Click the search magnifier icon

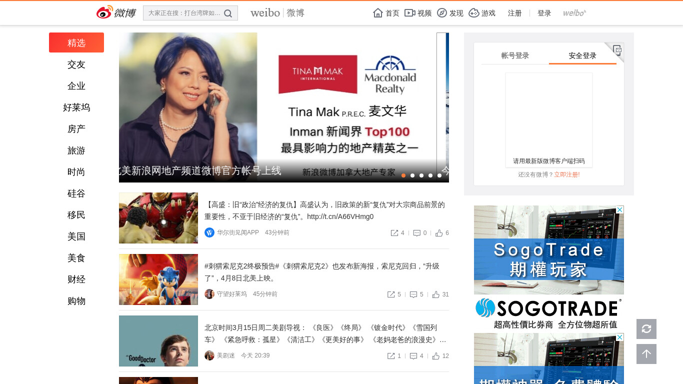click(228, 13)
